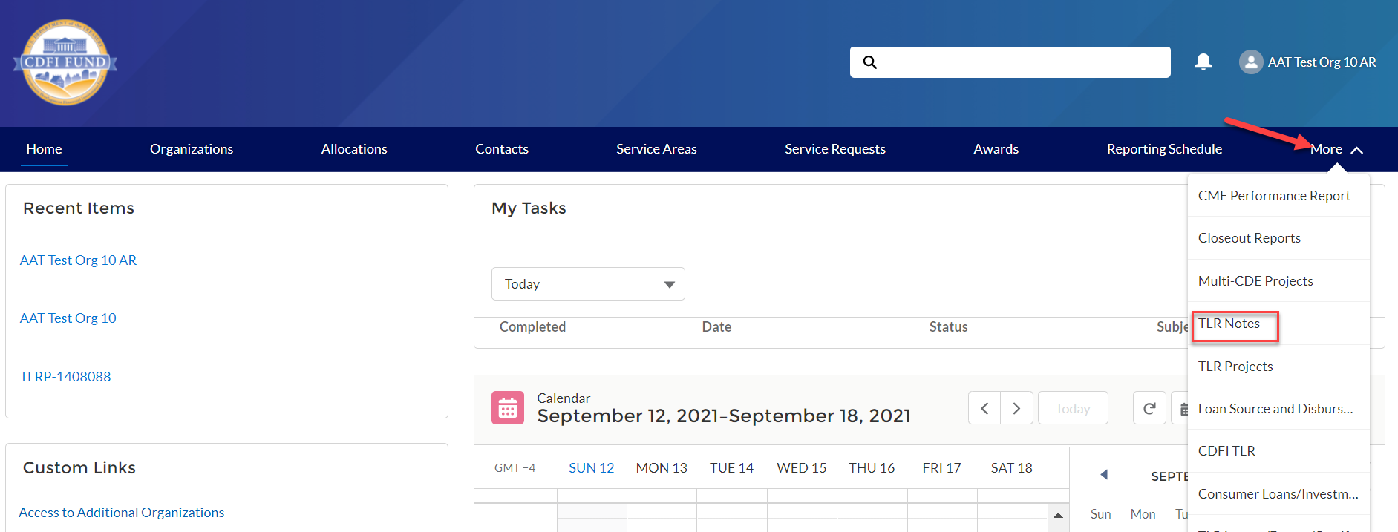This screenshot has height=532, width=1398.
Task: Switch to the Service Requests tab
Action: point(834,149)
